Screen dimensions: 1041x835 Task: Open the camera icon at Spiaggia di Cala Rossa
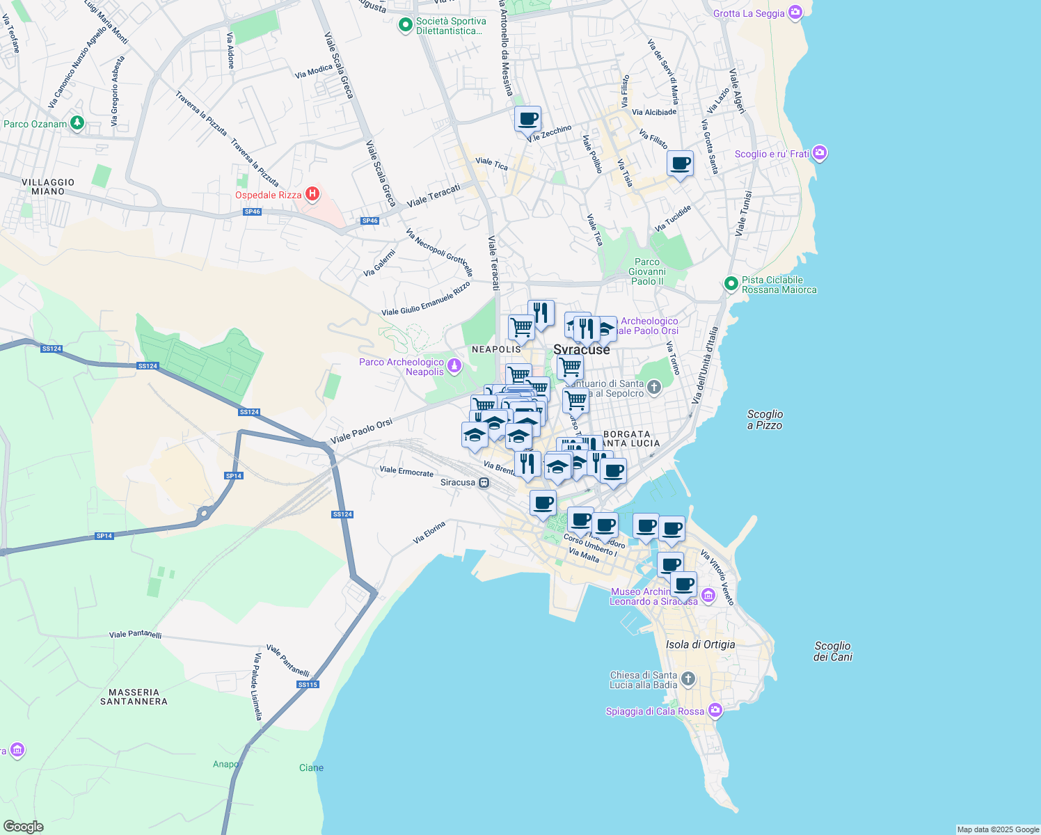click(714, 710)
